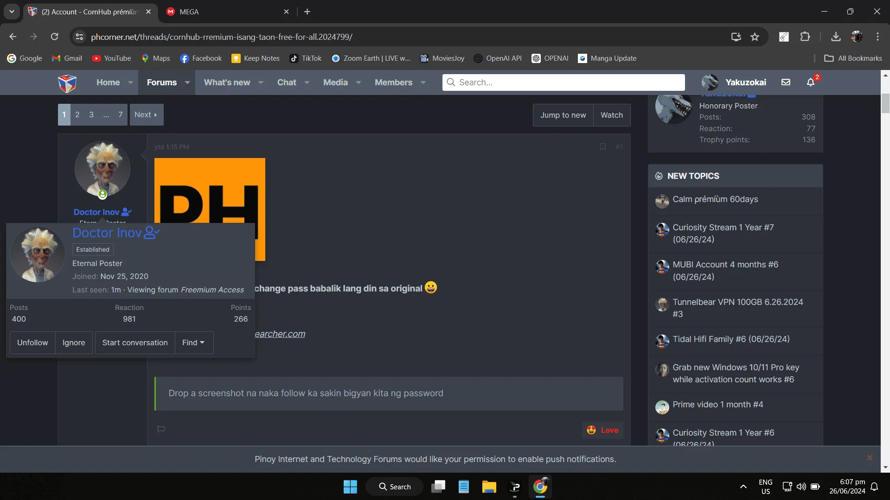
Task: Open Media navigation item
Action: click(335, 82)
